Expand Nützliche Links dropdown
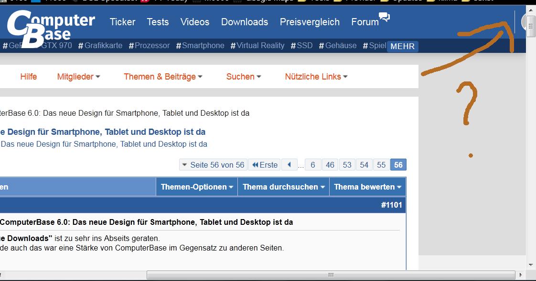The height and width of the screenshot is (281, 536). 316,77
